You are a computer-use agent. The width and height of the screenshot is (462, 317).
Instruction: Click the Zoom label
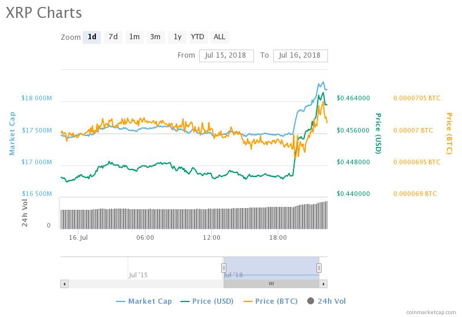70,37
